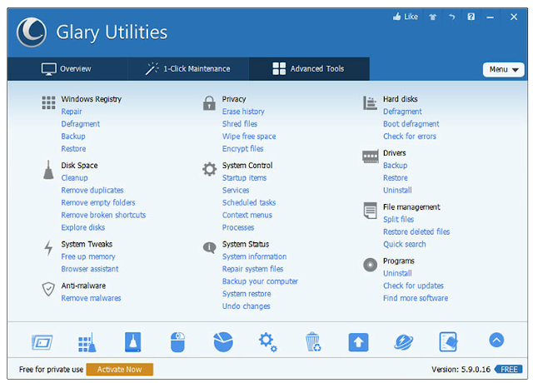Open Boot defragment link

[411, 124]
